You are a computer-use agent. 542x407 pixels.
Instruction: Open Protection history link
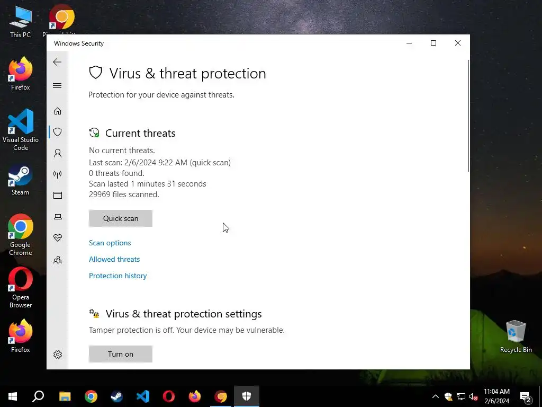pyautogui.click(x=118, y=276)
